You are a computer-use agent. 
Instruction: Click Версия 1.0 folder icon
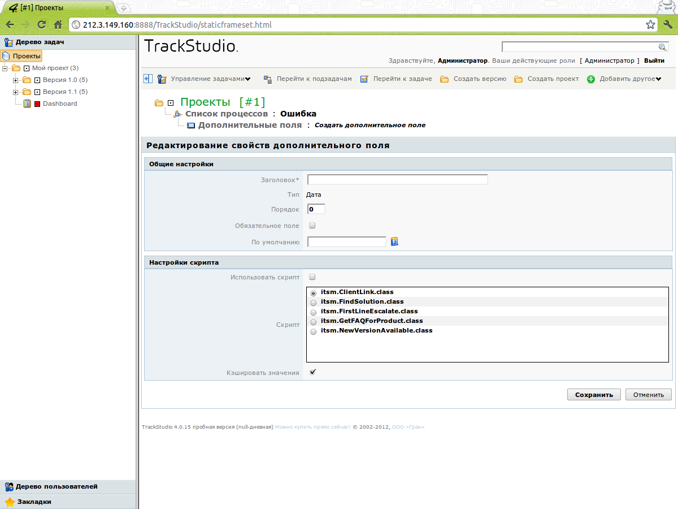click(x=27, y=80)
